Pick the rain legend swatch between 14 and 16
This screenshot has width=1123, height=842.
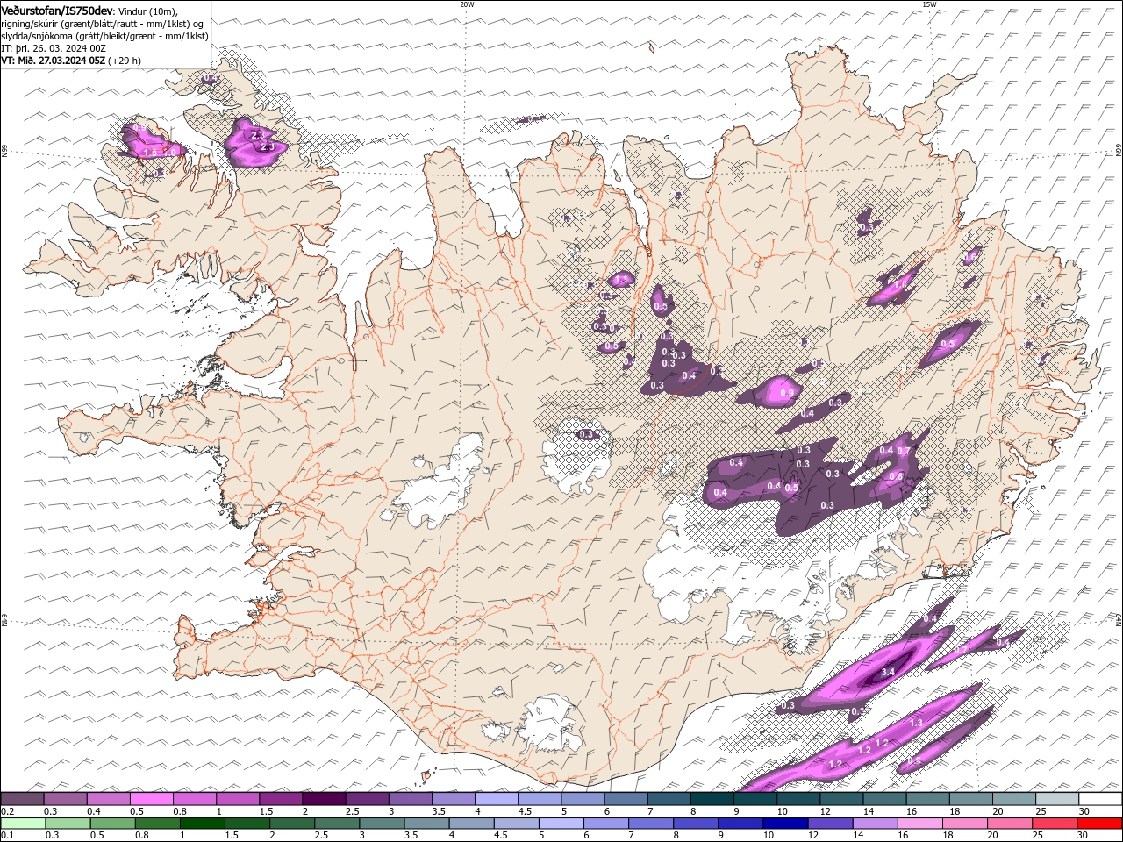coord(875,824)
